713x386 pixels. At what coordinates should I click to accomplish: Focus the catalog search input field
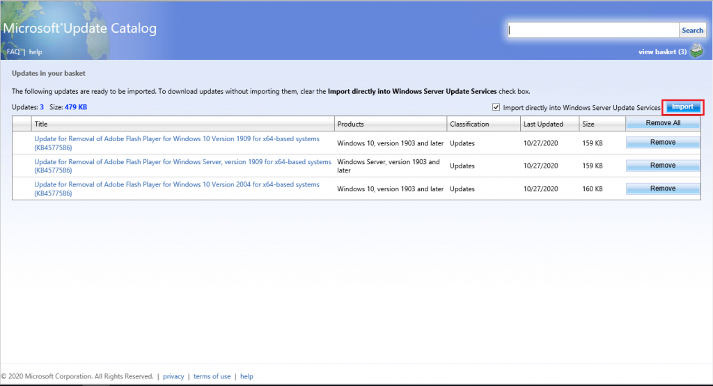coord(593,30)
